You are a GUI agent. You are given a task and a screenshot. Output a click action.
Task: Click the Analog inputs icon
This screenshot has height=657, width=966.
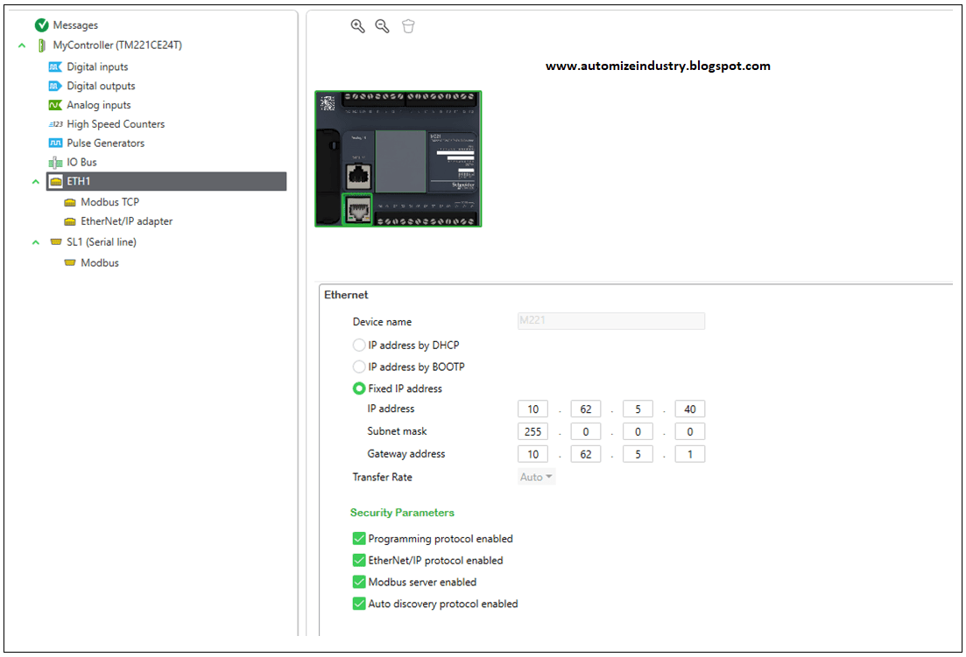click(x=55, y=105)
